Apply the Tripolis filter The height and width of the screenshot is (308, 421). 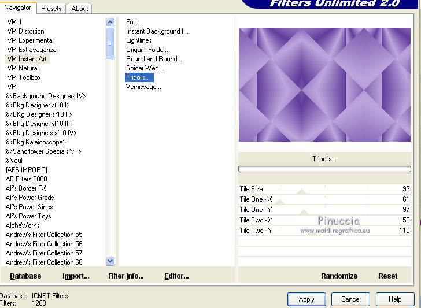click(306, 299)
